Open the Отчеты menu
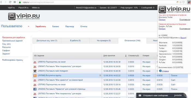 (x=84, y=26)
